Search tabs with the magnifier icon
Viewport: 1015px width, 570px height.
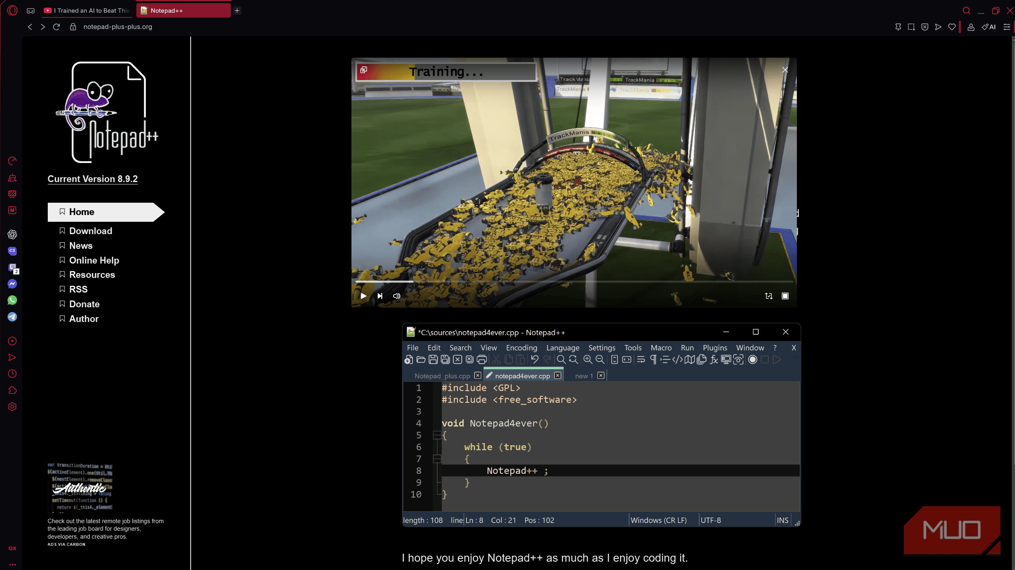point(966,11)
